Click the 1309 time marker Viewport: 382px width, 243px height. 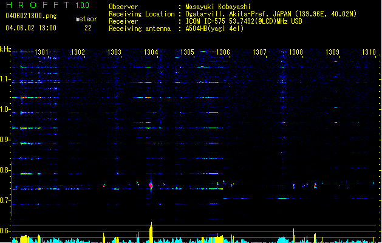pos(332,52)
